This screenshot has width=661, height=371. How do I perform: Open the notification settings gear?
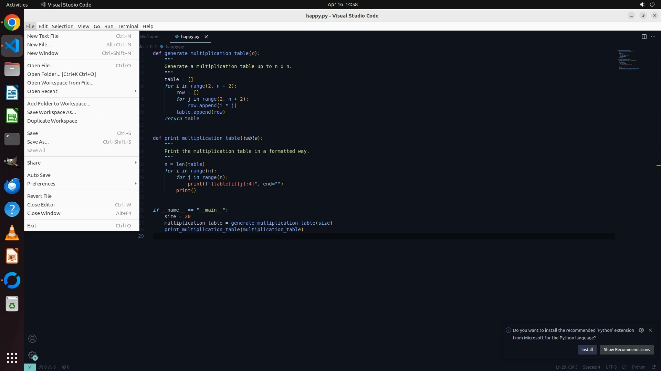click(641, 330)
